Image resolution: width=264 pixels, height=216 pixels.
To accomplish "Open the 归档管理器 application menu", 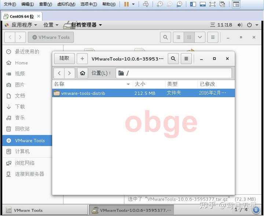I will pyautogui.click(x=82, y=25).
